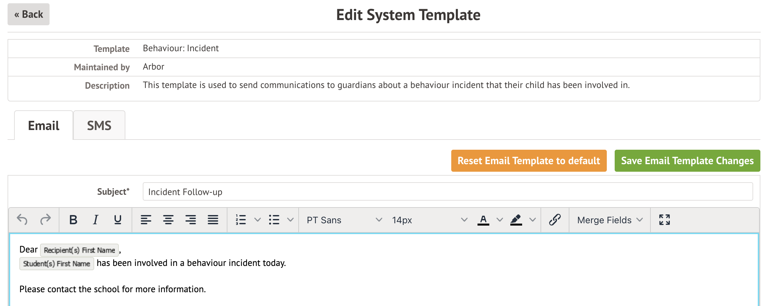Viewport: 764px width, 306px height.
Task: Align text left in editor
Action: [x=146, y=220]
